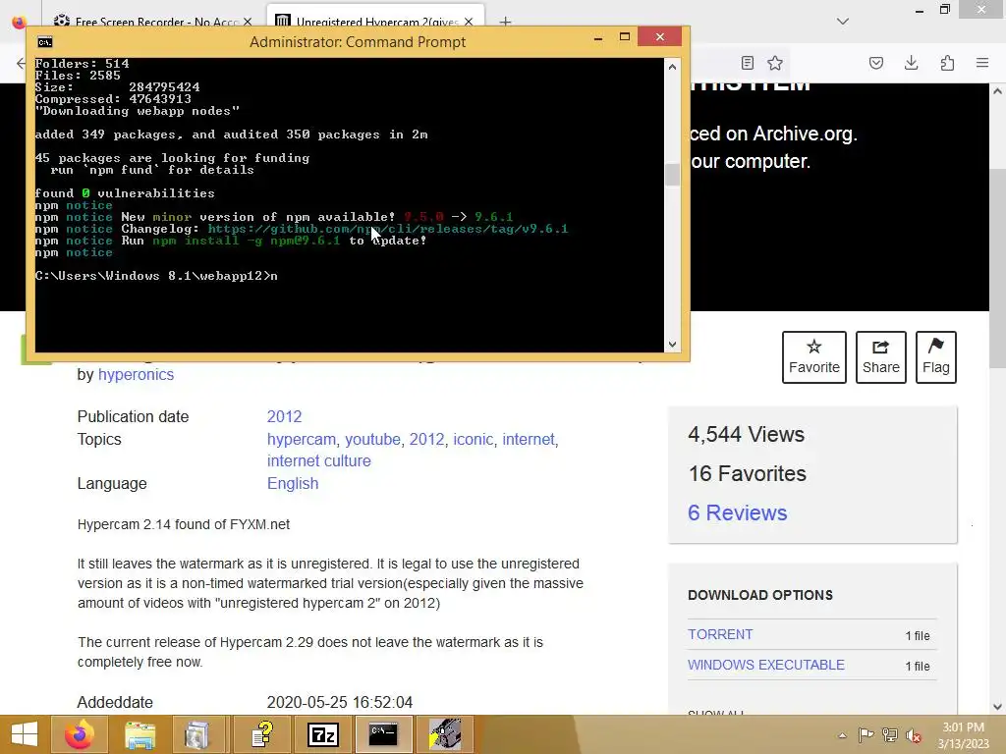Click the Command Prompt scroll down arrow

(672, 345)
